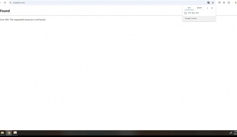
Task: Open the third pinned app in the taskbar
Action: click(15, 133)
